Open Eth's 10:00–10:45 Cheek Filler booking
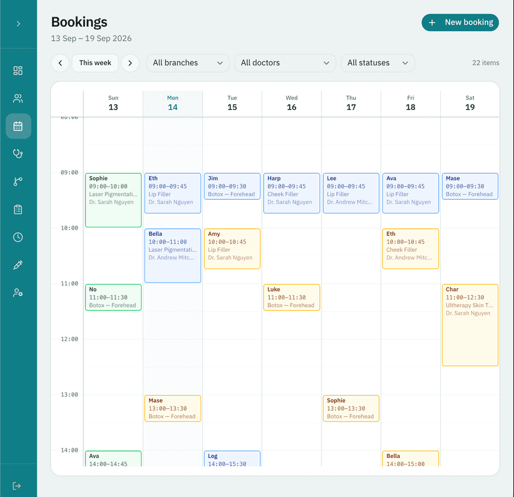This screenshot has width=514, height=497. click(410, 249)
